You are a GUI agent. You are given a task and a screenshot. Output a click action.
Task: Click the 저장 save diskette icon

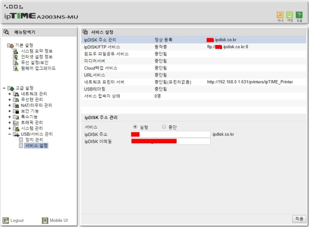point(290,14)
